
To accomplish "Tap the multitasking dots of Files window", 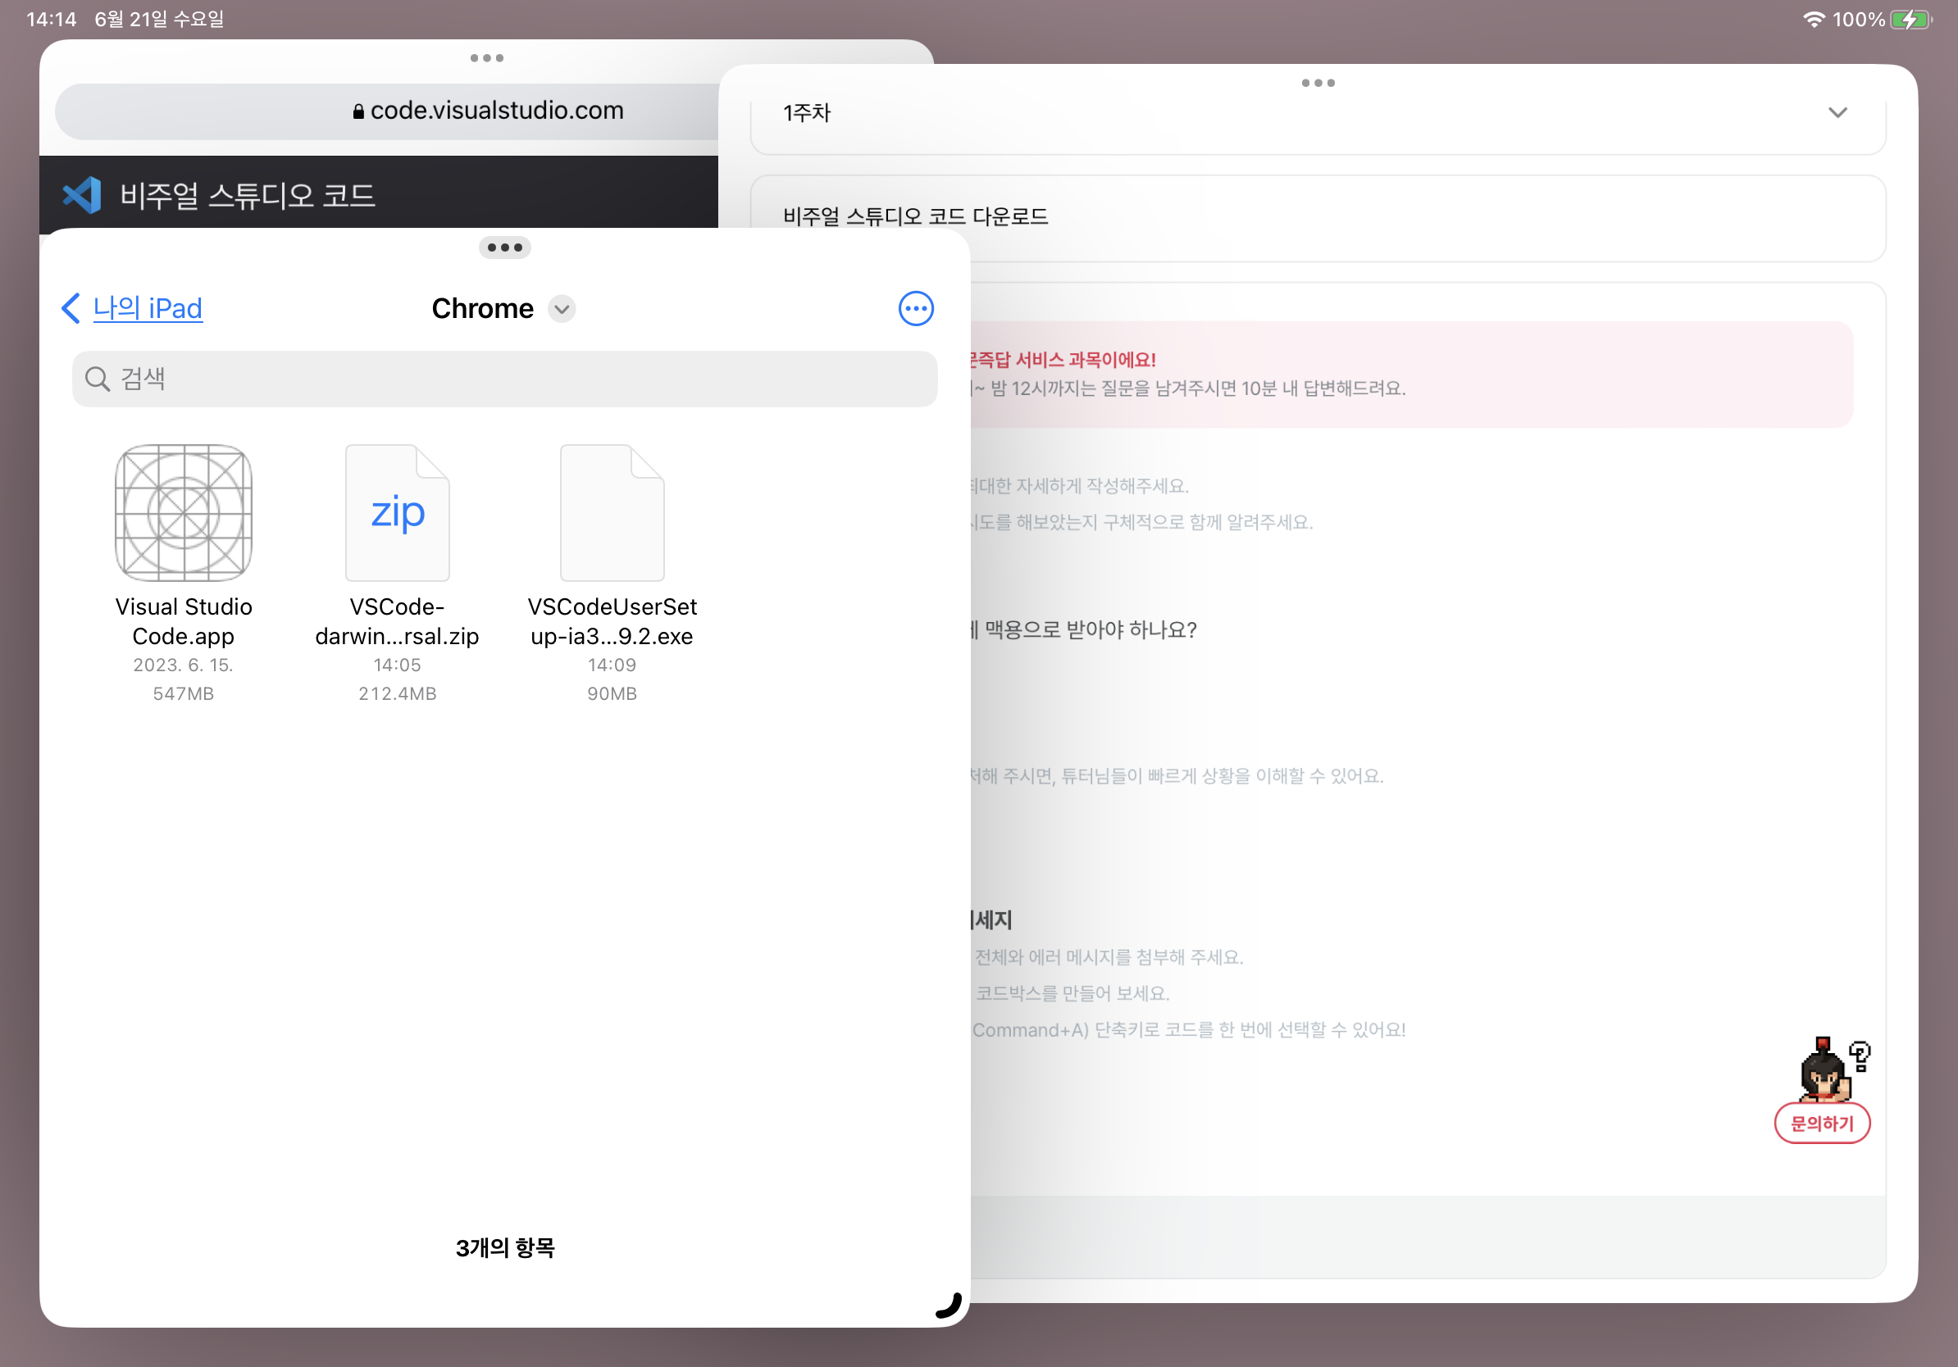I will pos(505,248).
